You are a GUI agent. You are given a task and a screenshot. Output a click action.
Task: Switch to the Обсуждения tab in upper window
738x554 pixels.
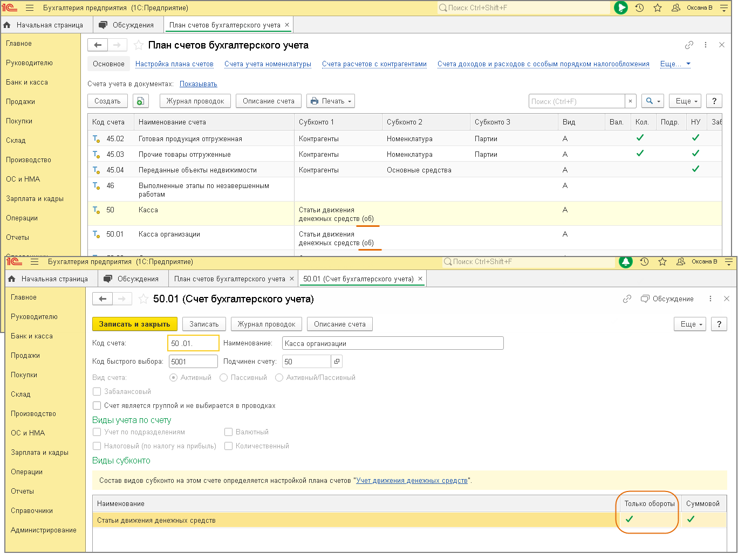coord(127,25)
